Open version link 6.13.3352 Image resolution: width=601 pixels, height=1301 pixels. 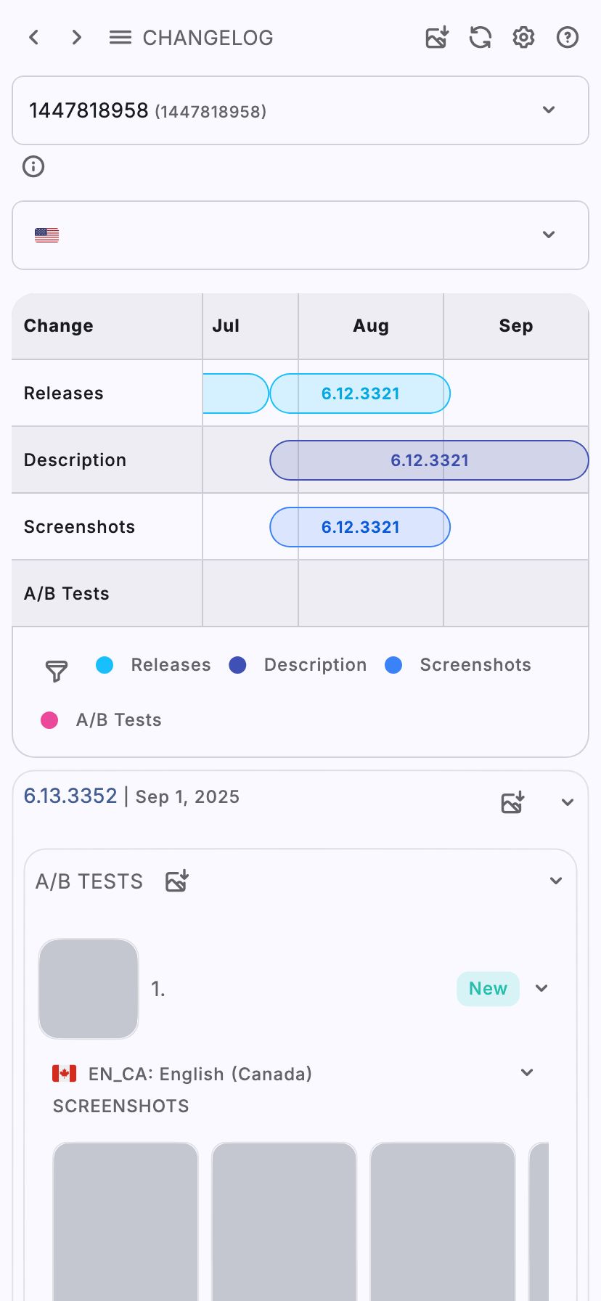click(x=70, y=796)
